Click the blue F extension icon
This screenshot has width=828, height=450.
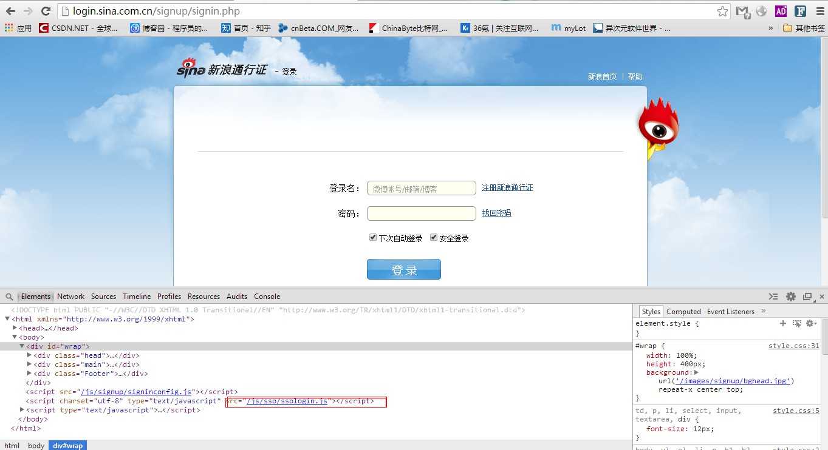click(800, 11)
